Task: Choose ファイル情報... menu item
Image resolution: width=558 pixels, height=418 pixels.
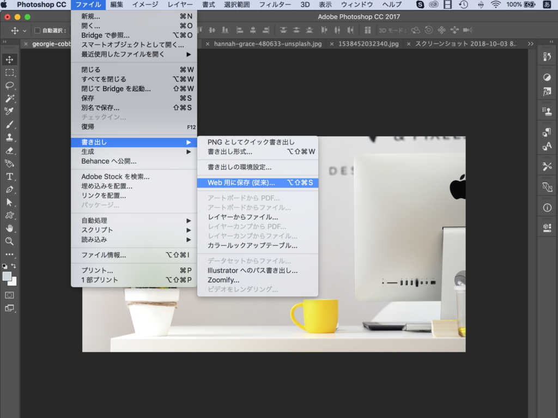Action: coord(134,255)
